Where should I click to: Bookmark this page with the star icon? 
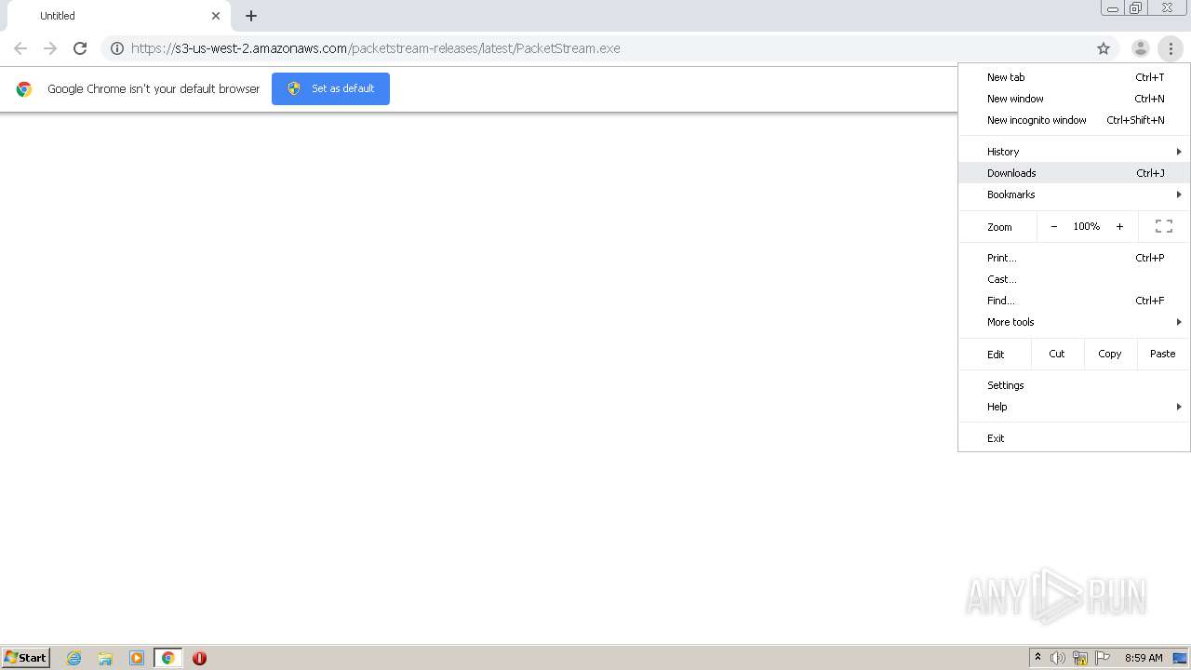(x=1104, y=48)
